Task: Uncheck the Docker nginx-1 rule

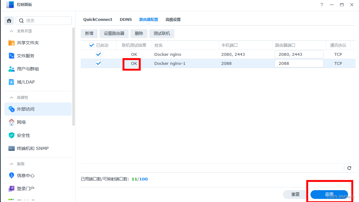Action: coord(98,63)
